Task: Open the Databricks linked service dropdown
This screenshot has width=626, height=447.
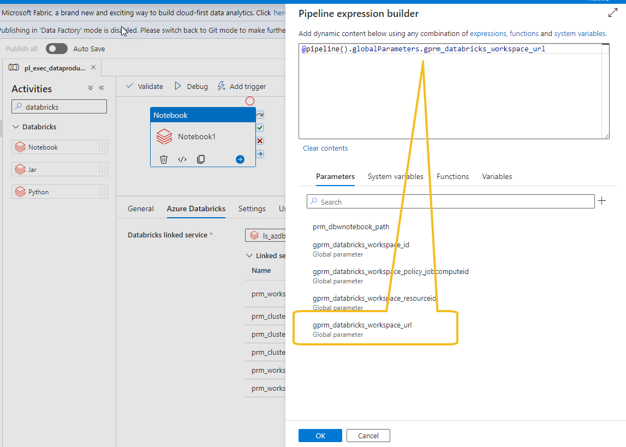Action: click(265, 235)
